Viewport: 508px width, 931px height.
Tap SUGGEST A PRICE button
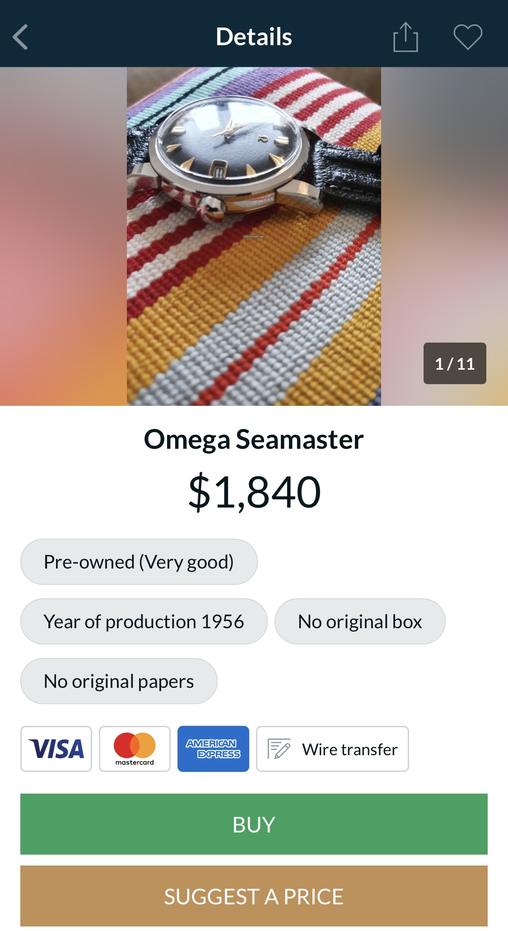tap(254, 896)
